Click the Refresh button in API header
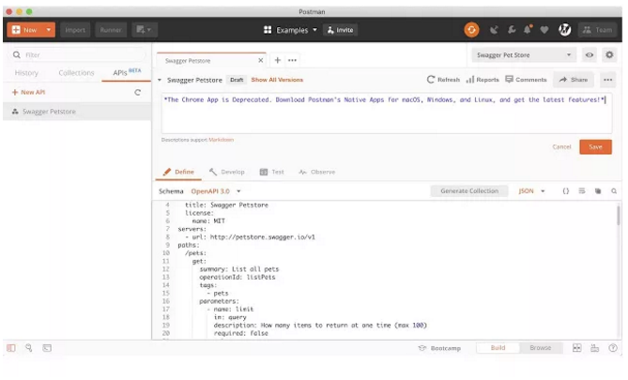The width and height of the screenshot is (628, 380). tap(443, 80)
